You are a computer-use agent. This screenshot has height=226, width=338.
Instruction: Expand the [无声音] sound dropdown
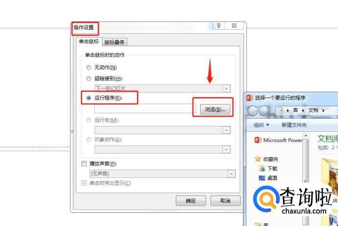pyautogui.click(x=231, y=174)
